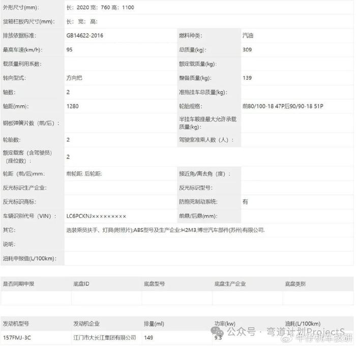Click the 发动机型号 column header
This screenshot has height=346, width=356.
pos(16,324)
